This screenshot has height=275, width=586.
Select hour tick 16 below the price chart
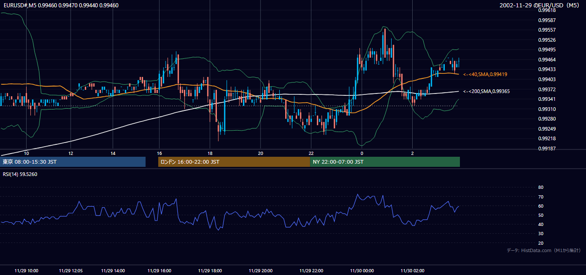tap(159, 153)
